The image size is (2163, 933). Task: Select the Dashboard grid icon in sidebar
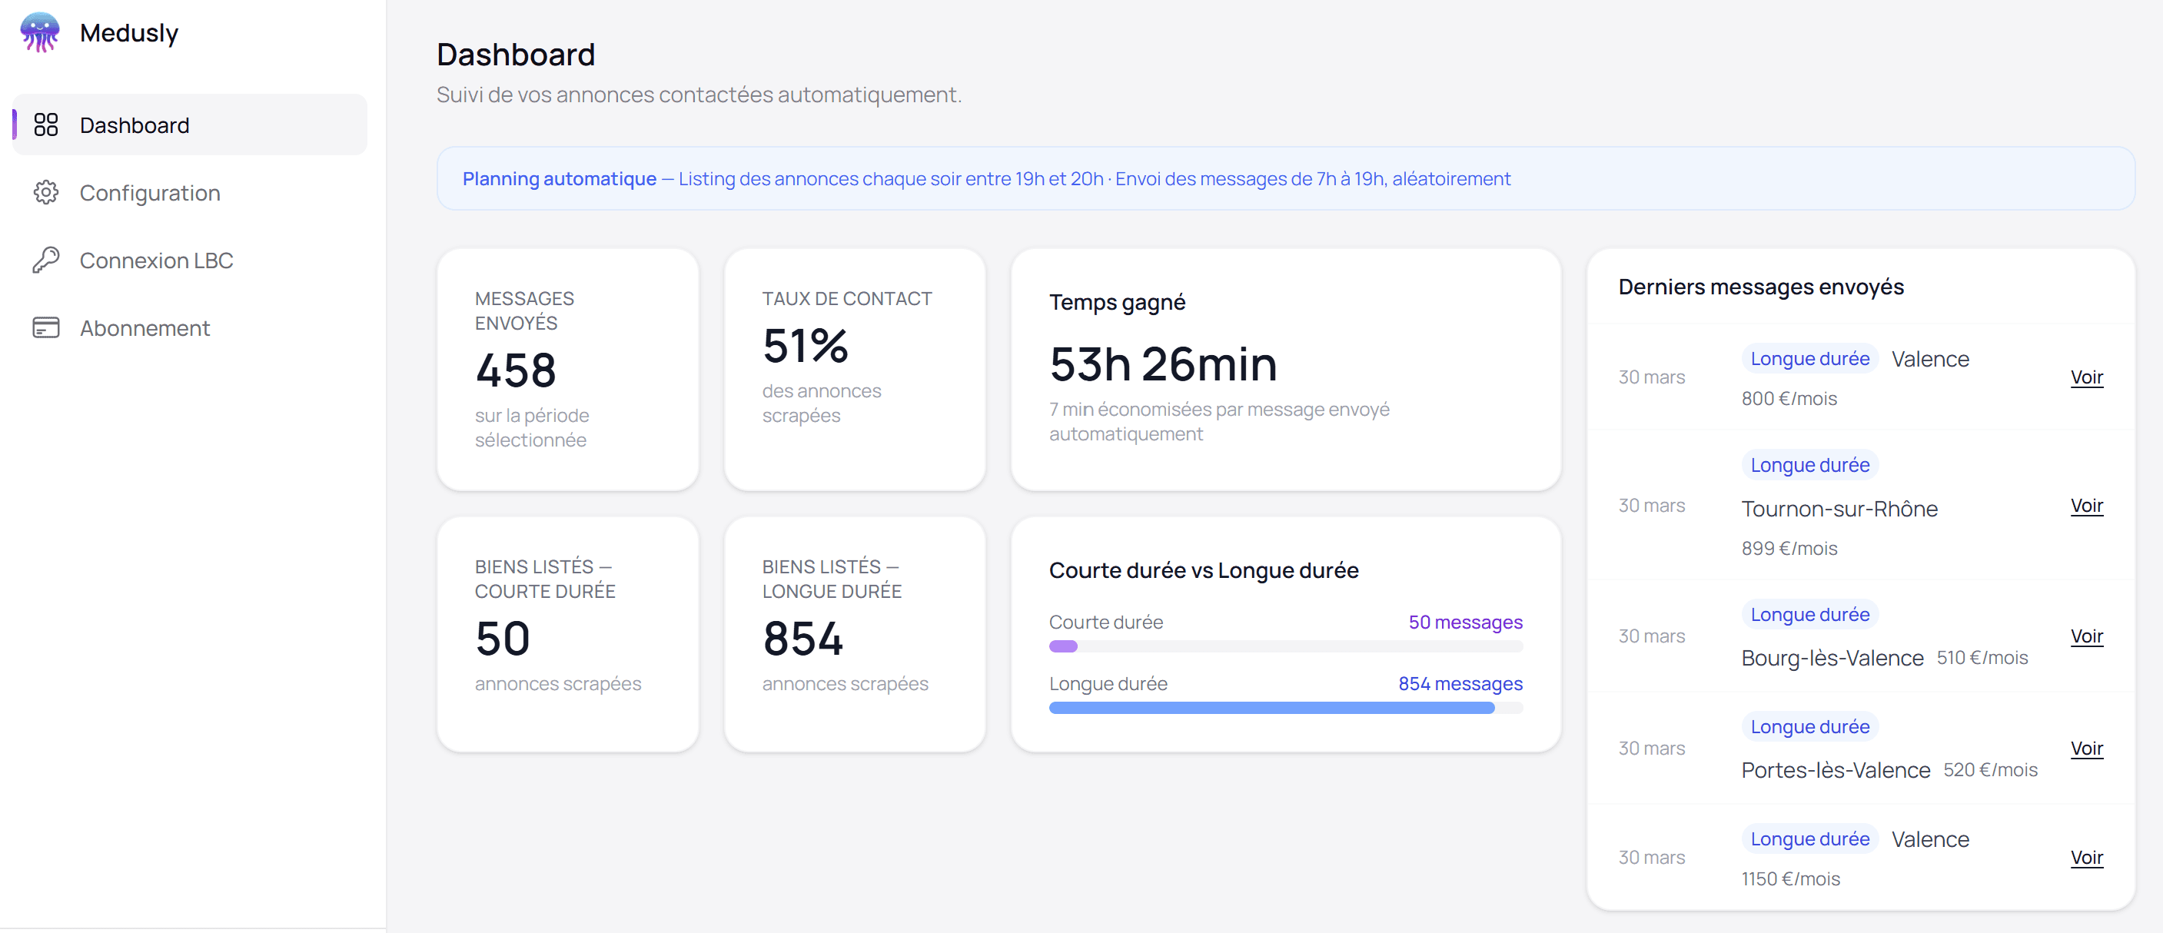coord(46,125)
